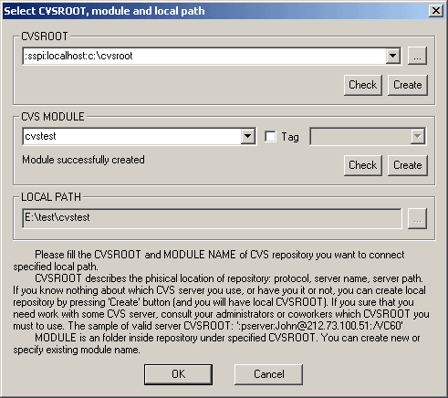The image size is (448, 398).
Task: Close the Select CVSROOT dialog window
Action: point(435,11)
